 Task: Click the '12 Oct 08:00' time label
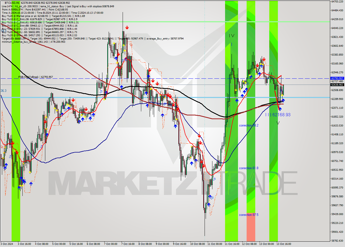[249, 244]
